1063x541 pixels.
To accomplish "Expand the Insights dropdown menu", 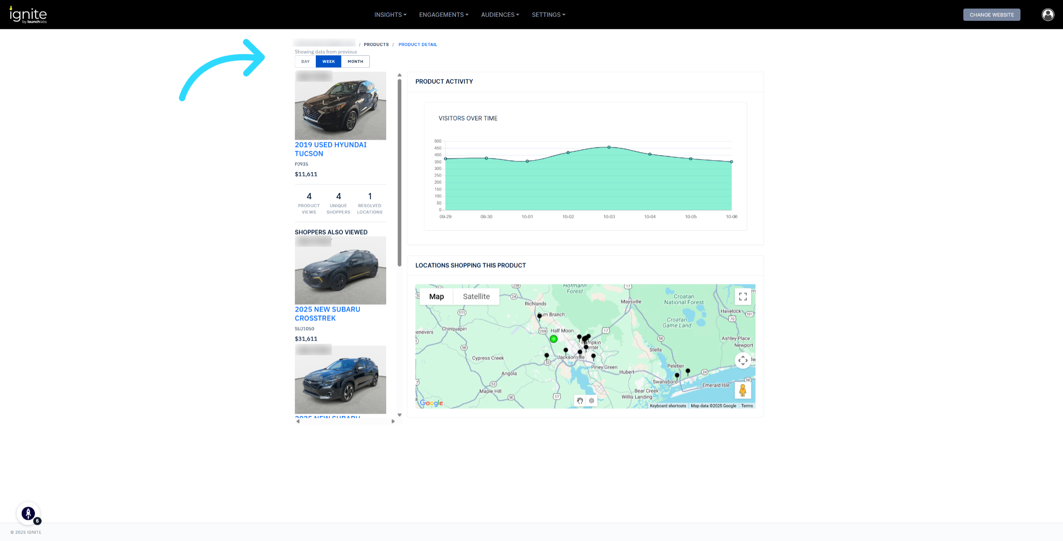I will tap(390, 15).
